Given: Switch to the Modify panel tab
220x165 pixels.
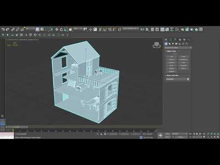Looking at the screenshot, I should 170,40.
